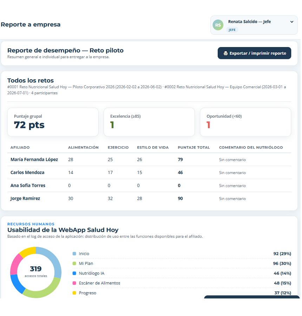Click the Puntaje grupal 72 pts card

[53, 122]
